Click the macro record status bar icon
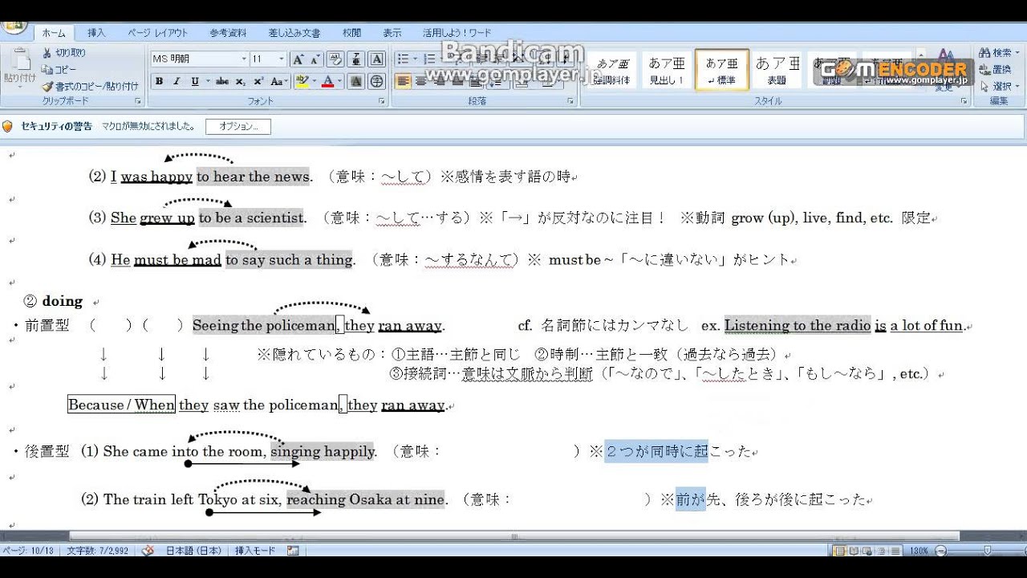The width and height of the screenshot is (1027, 578). click(x=293, y=551)
